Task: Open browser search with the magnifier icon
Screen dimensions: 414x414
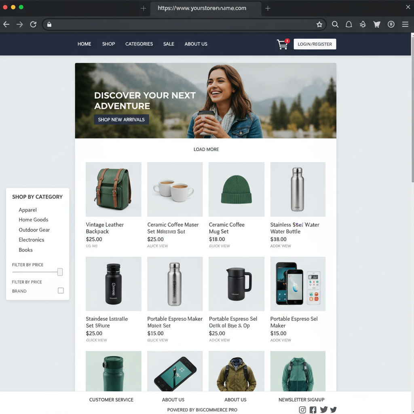Action: 335,25
